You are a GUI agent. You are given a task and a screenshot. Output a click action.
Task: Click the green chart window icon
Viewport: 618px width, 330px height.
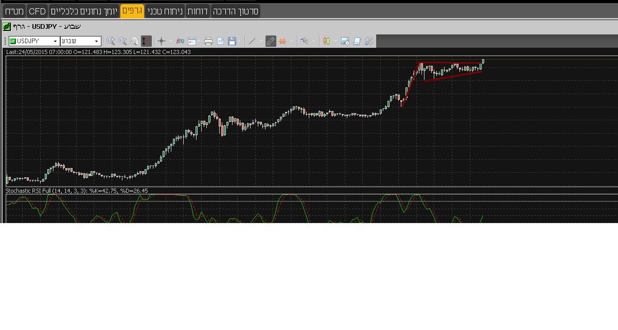[7, 26]
